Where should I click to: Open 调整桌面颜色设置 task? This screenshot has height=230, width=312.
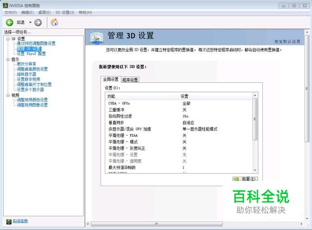click(32, 69)
